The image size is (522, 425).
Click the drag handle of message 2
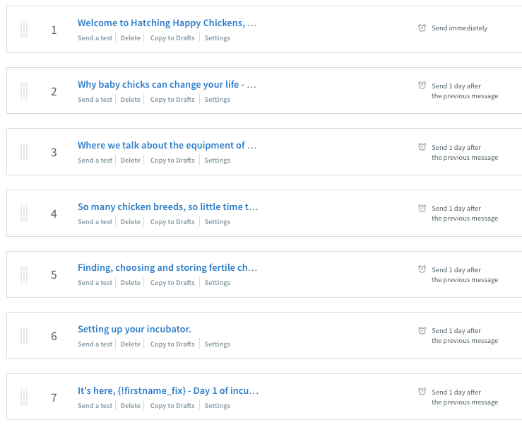click(x=24, y=91)
